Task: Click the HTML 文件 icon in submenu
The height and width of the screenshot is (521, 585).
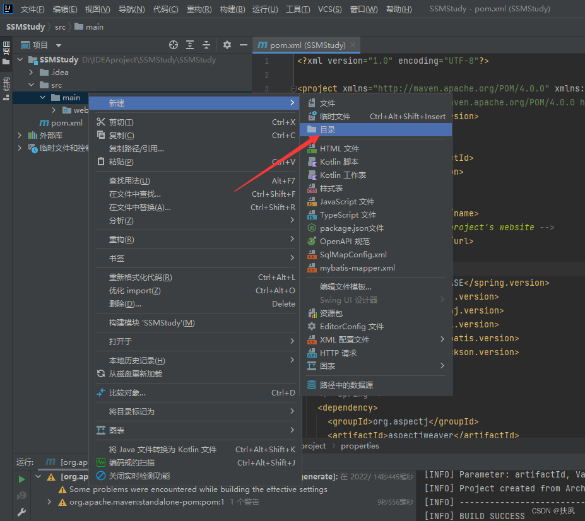Action: [x=312, y=148]
